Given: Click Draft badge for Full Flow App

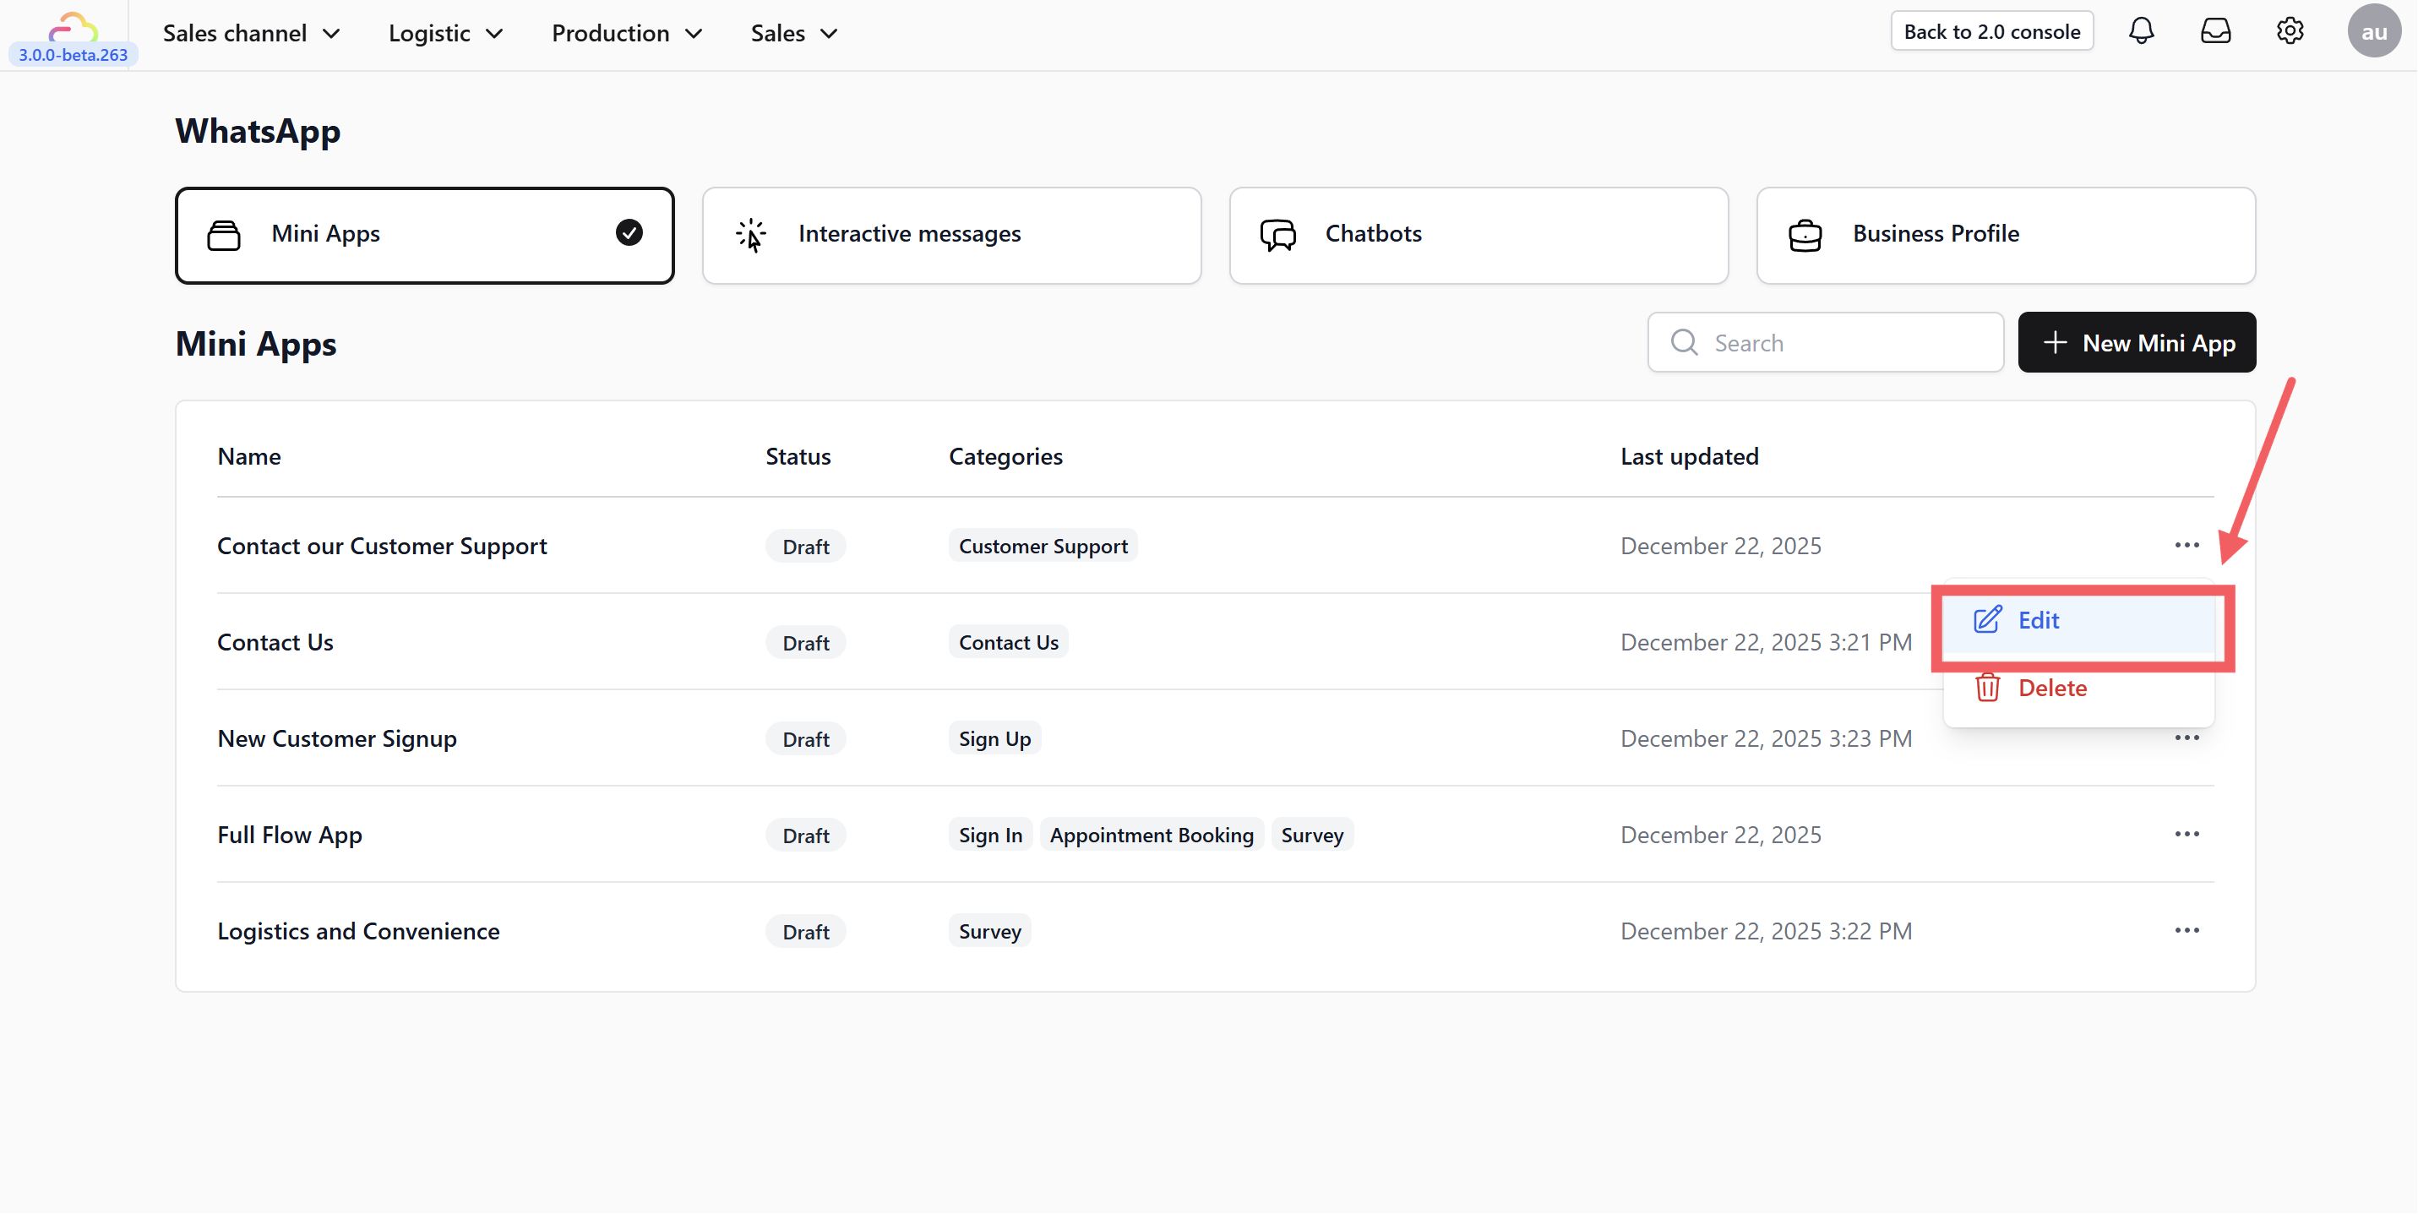Looking at the screenshot, I should pos(805,835).
